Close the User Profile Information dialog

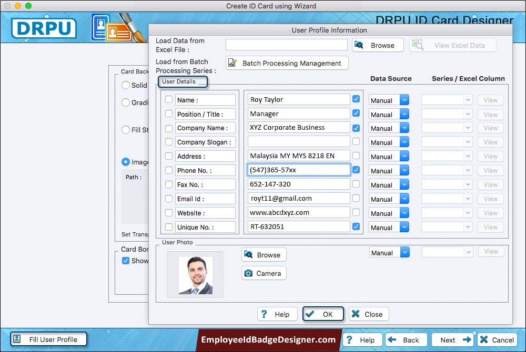point(369,314)
